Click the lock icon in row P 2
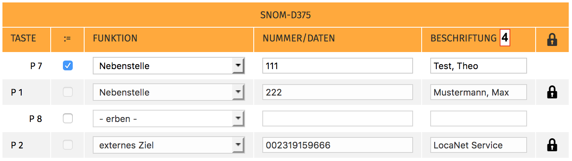The image size is (572, 161). 552,145
